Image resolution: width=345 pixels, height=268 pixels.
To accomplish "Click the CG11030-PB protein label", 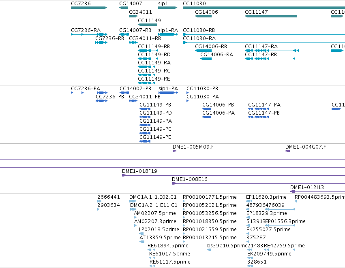I will tap(202, 89).
